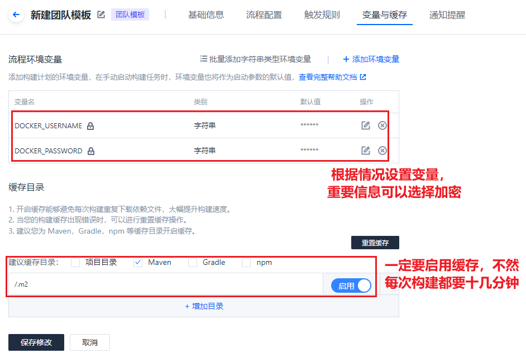The width and height of the screenshot is (526, 358).
Task: Click the 新建团队模板 title
Action: coord(61,15)
